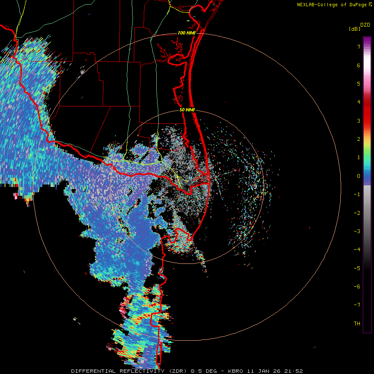Click the 2 value on color scale
Screen dimensions: 374x374
click(x=359, y=139)
